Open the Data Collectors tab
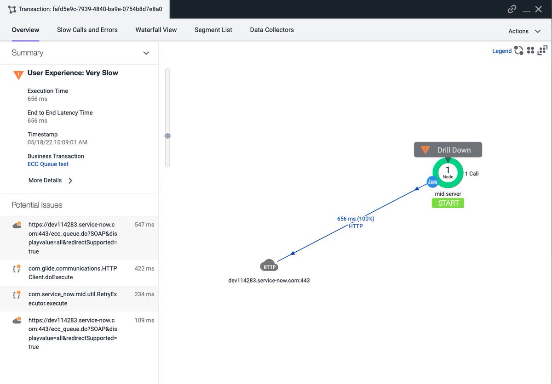552x384 pixels. [272, 30]
